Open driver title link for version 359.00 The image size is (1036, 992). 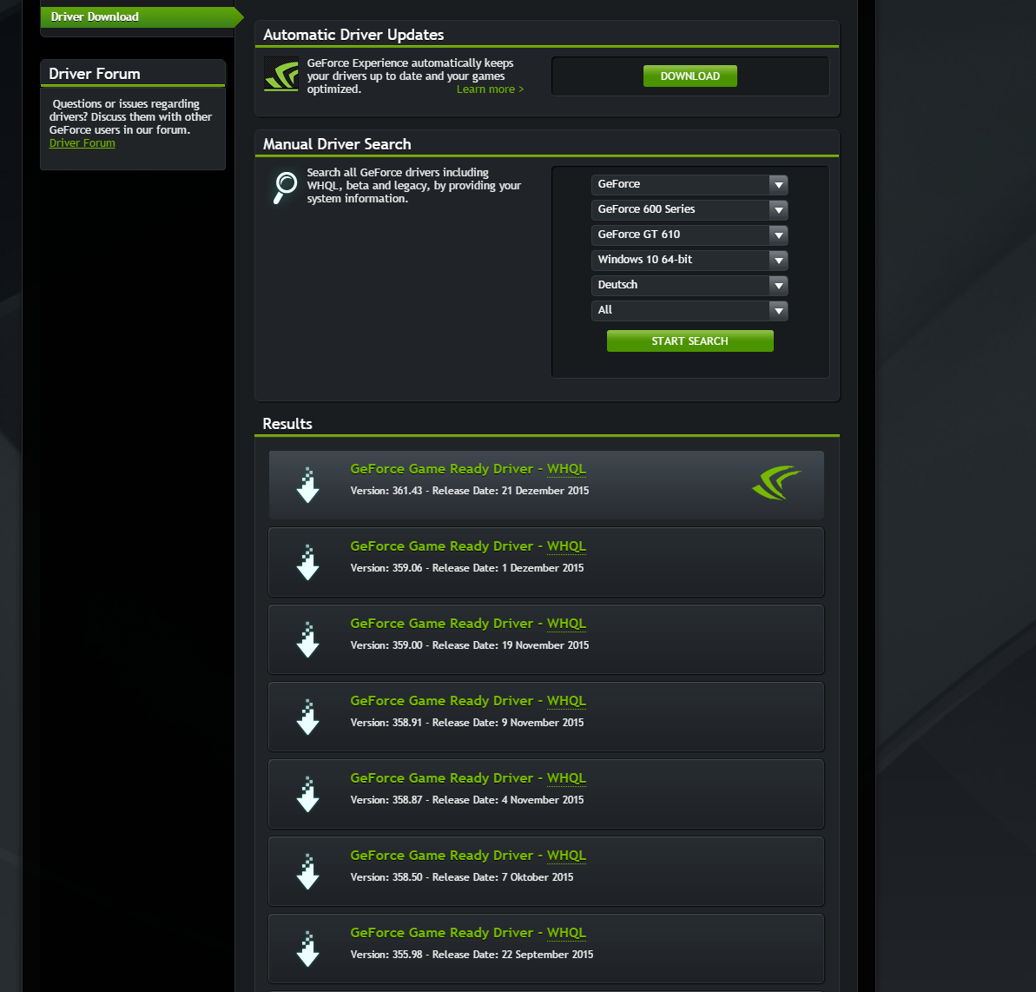tap(468, 624)
